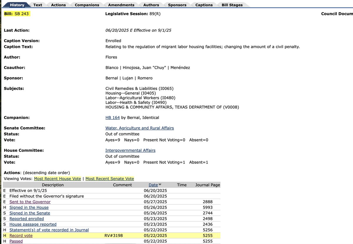Viewport: 353px width, 244px height.
Task: Open the Reported enrolled action
Action: (x=26, y=219)
